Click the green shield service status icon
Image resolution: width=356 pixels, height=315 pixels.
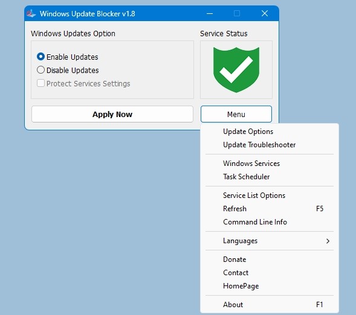tap(236, 69)
